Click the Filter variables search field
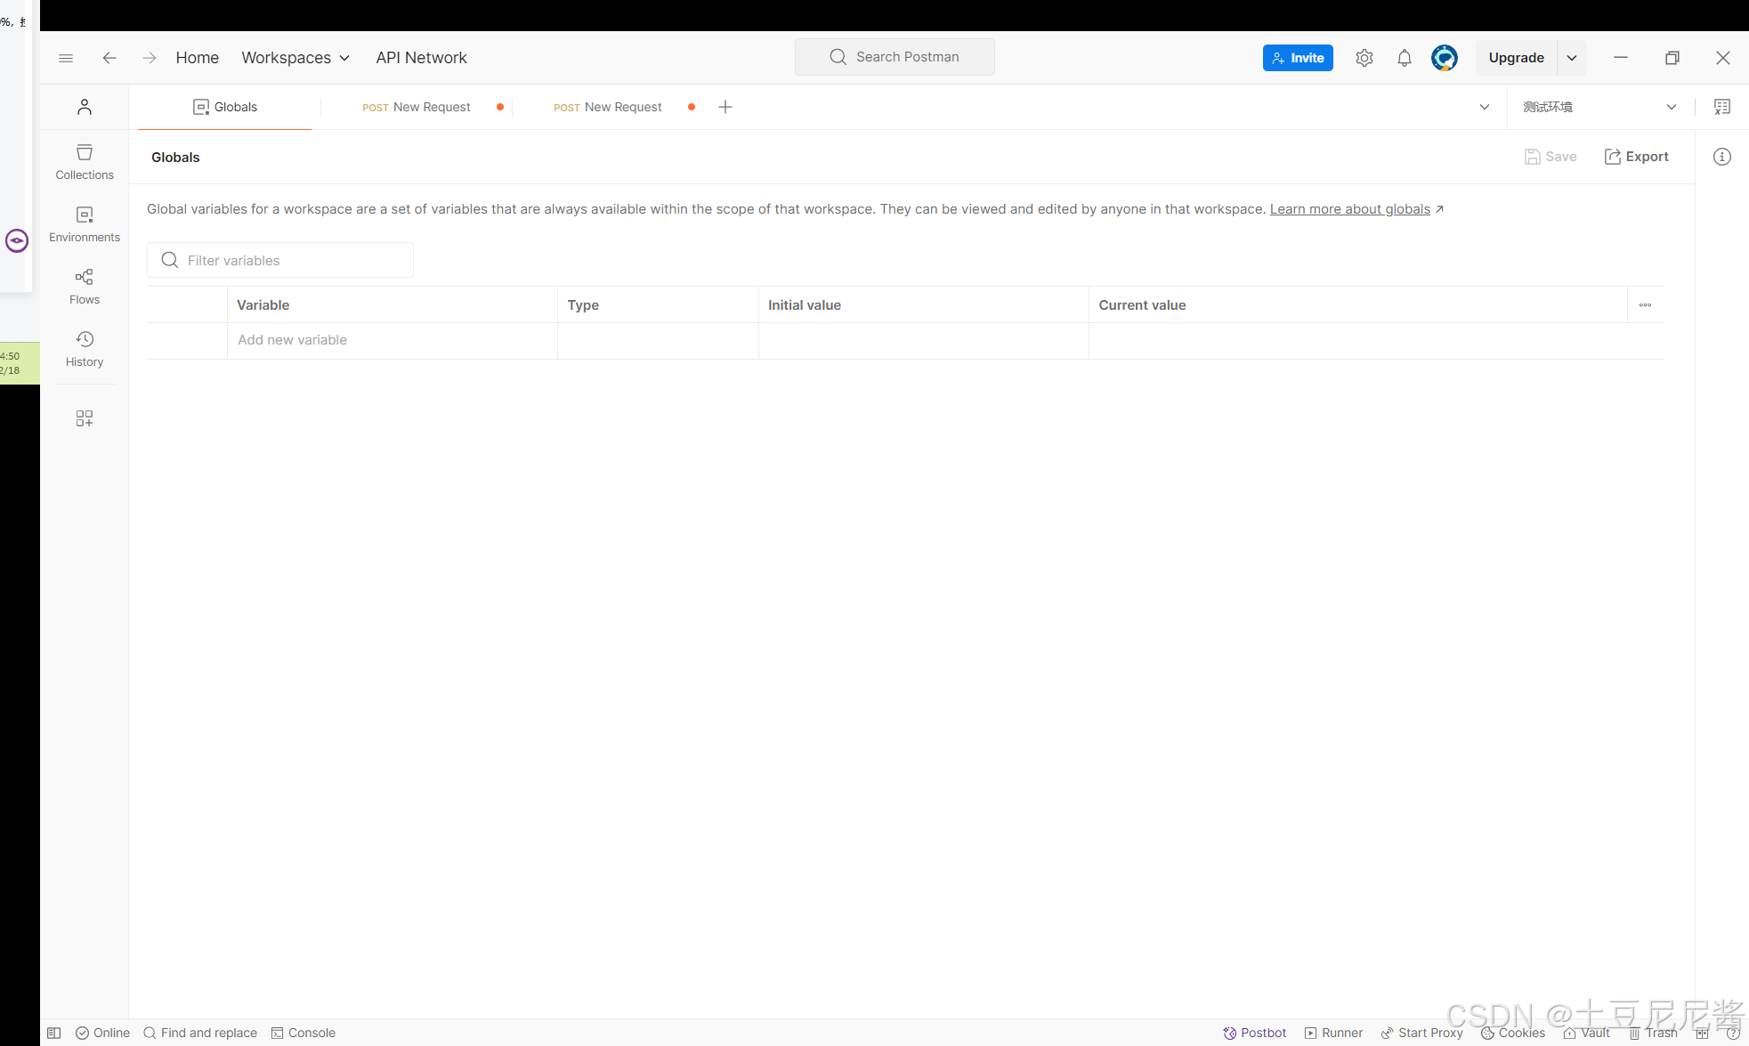The width and height of the screenshot is (1749, 1046). tap(280, 260)
